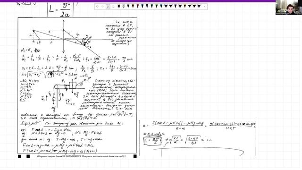Click the undo arrow in the pen toolbar

click(97, 7)
